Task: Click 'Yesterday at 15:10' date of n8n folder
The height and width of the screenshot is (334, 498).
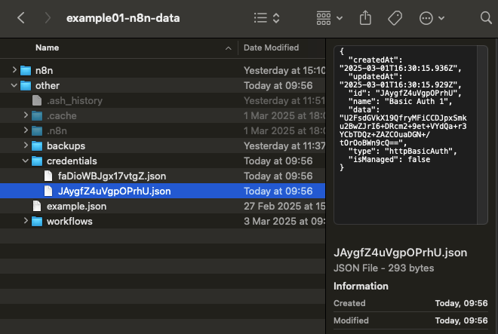Action: pos(284,70)
